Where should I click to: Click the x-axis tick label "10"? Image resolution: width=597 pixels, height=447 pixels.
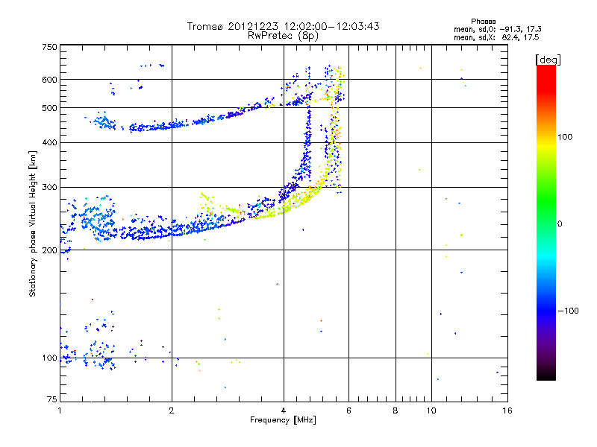431,410
